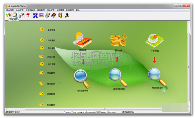The height and width of the screenshot is (118, 195).
Task: Click sunflower icon beside 鸡苗采购
Action: tap(42, 40)
